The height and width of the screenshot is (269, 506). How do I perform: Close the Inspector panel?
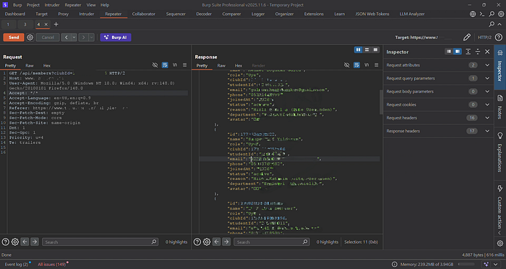coord(487,51)
